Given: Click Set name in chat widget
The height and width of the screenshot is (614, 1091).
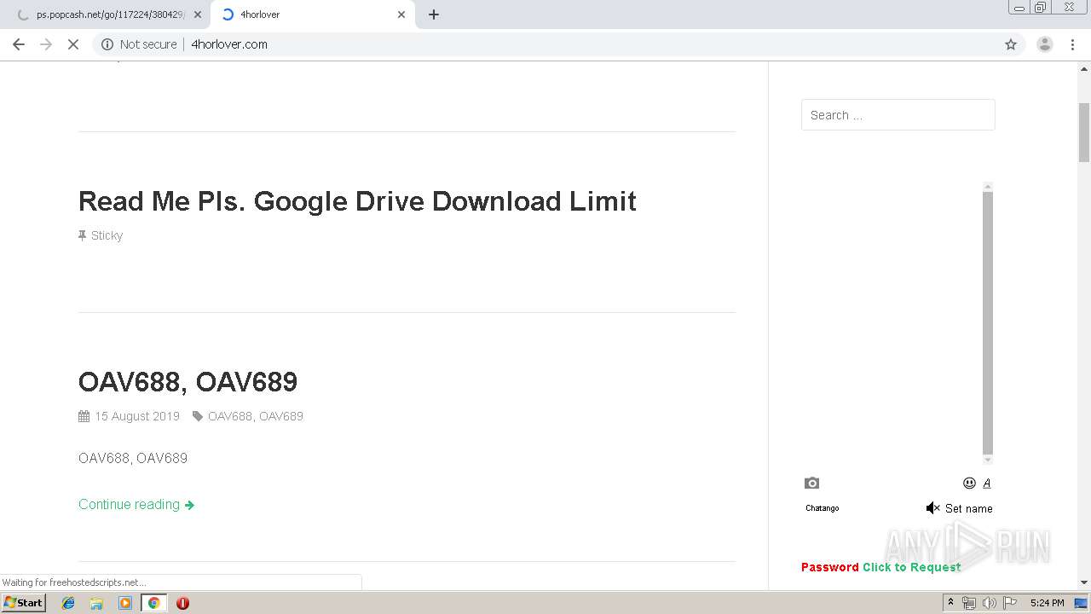Looking at the screenshot, I should pos(968,508).
